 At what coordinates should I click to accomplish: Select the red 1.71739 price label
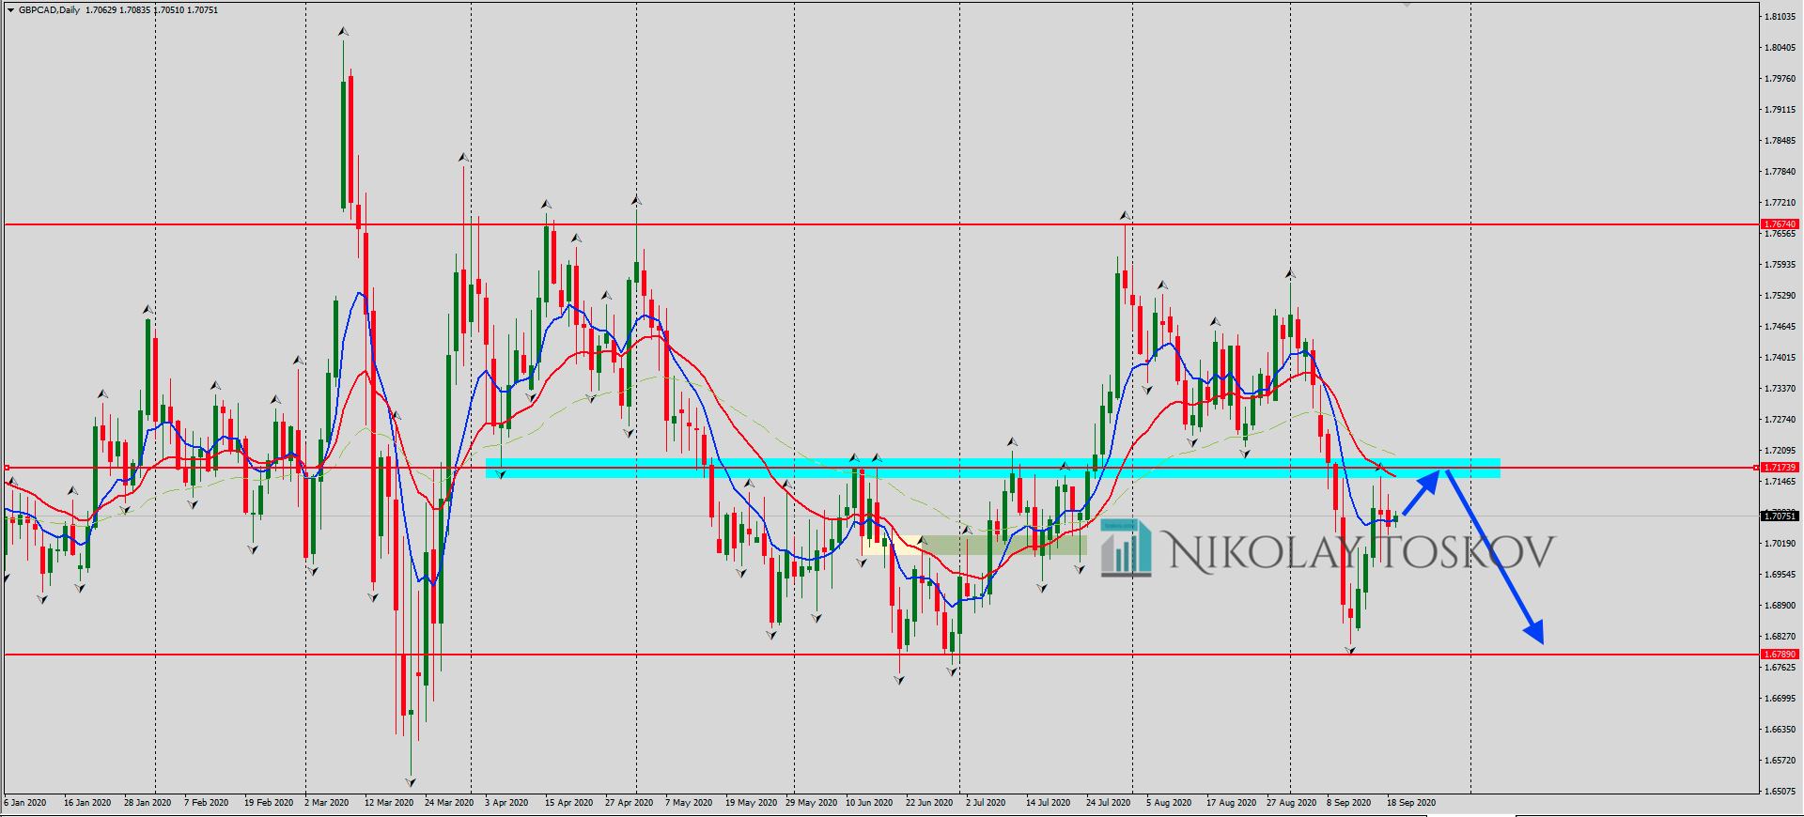[1780, 467]
